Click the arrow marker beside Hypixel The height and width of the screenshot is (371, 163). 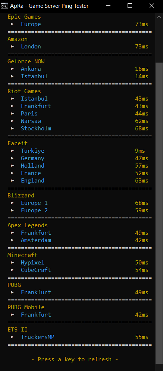pyautogui.click(x=13, y=262)
